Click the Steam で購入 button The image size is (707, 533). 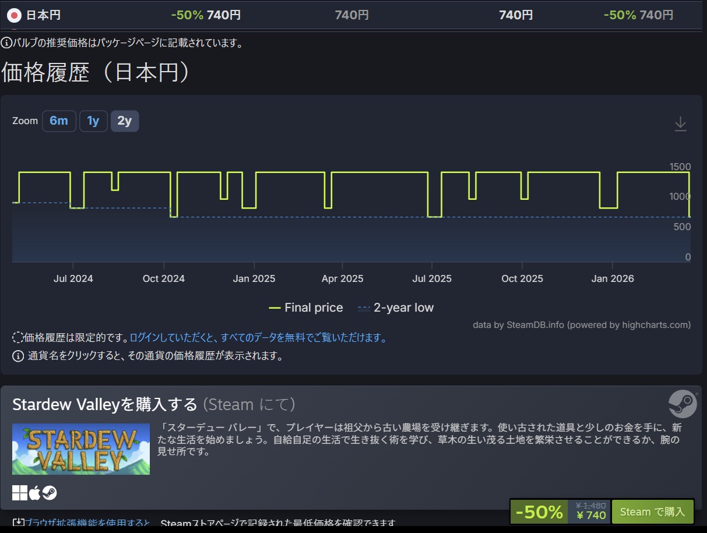click(652, 511)
